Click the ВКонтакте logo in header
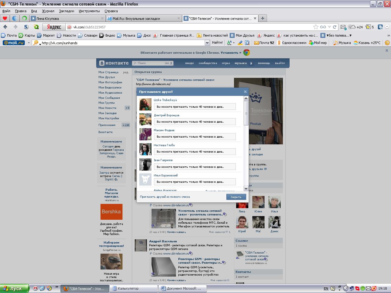Viewport: 391px width, 293px height. [x=114, y=63]
